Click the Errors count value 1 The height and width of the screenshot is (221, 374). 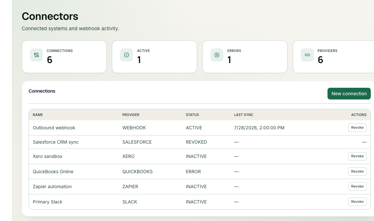pos(229,60)
